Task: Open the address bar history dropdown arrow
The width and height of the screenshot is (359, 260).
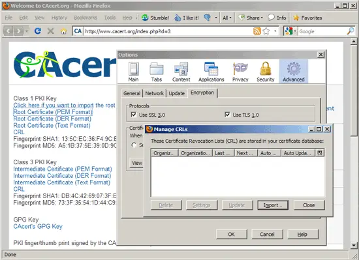Action: tap(275, 31)
